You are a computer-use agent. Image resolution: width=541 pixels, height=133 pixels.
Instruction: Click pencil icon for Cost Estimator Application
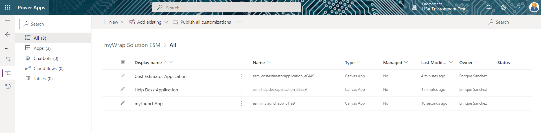click(123, 76)
